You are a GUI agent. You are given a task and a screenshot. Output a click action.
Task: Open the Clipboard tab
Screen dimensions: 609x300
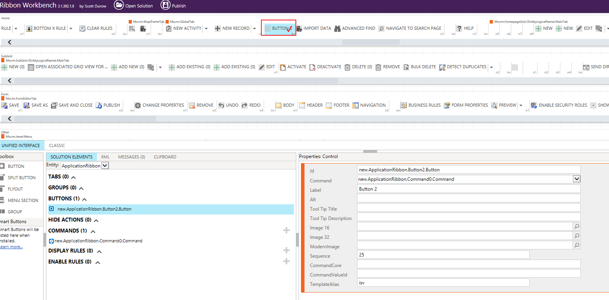click(x=165, y=157)
